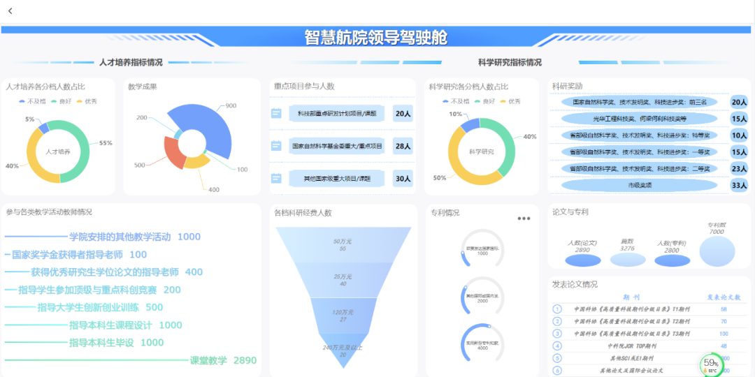Click the provincial award pill ending in 特等奖

click(x=640, y=135)
